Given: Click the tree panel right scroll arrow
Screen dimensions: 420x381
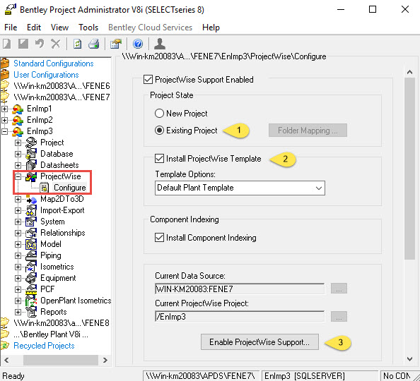Looking at the screenshot, I should (x=105, y=360).
